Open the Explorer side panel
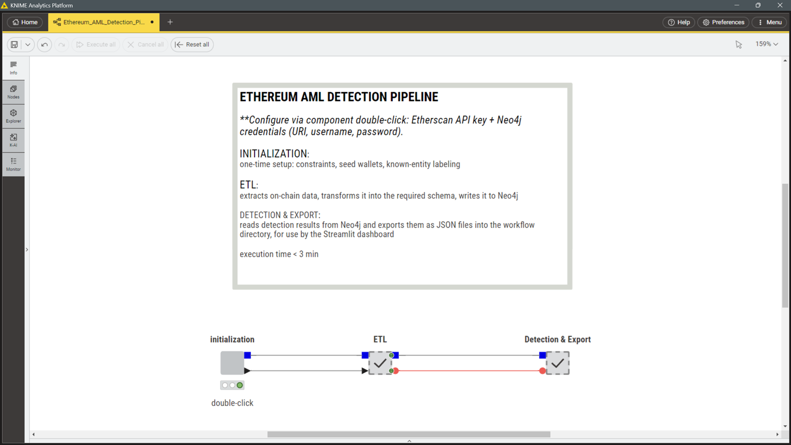791x445 pixels. tap(13, 116)
